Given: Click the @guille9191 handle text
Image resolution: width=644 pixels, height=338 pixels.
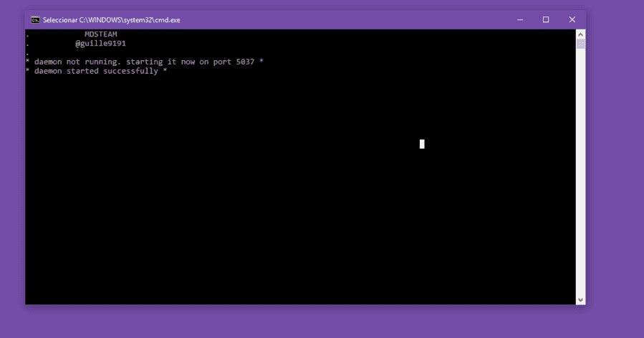Looking at the screenshot, I should tap(100, 44).
